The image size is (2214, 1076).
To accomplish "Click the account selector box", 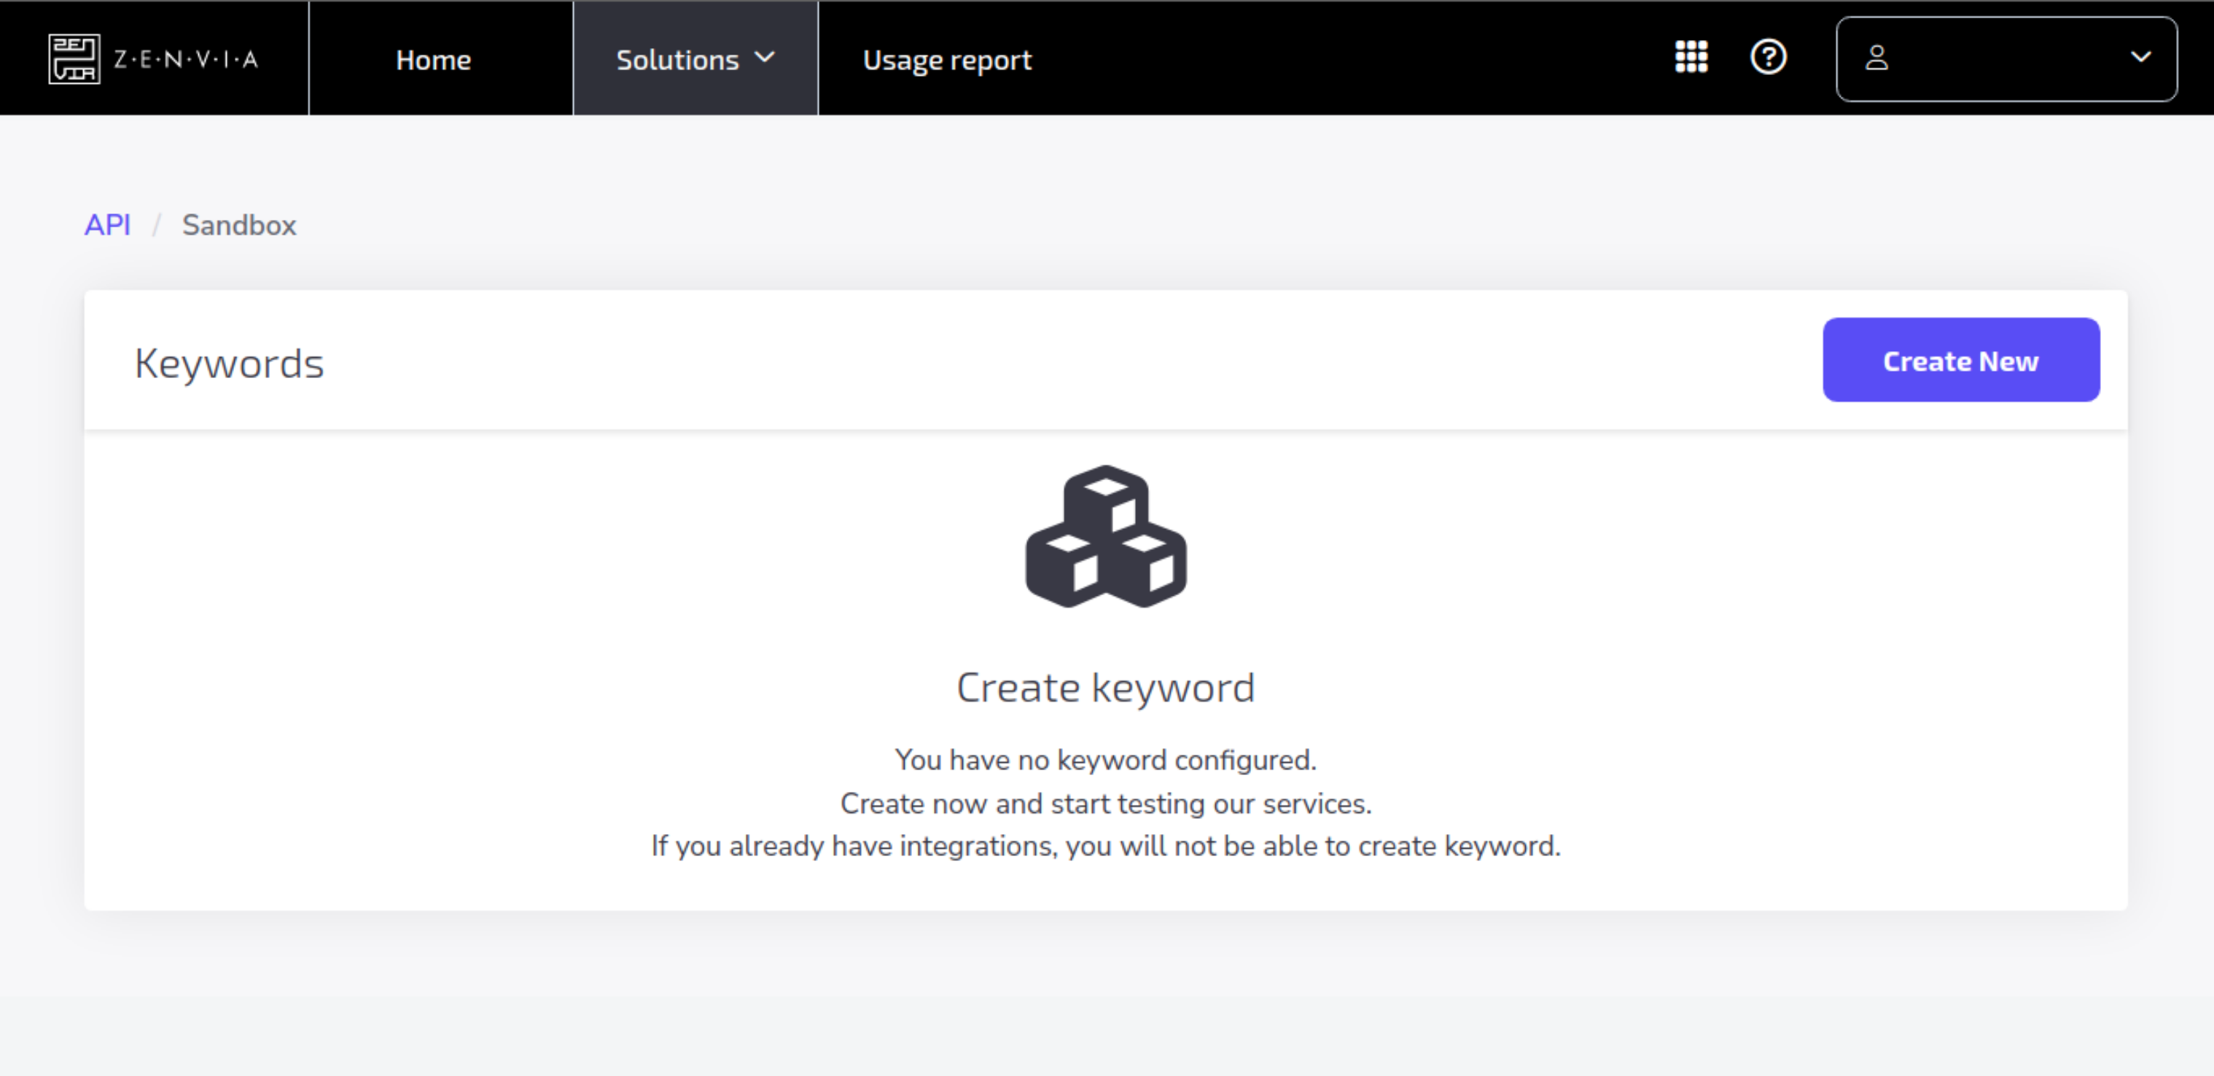I will [2006, 58].
